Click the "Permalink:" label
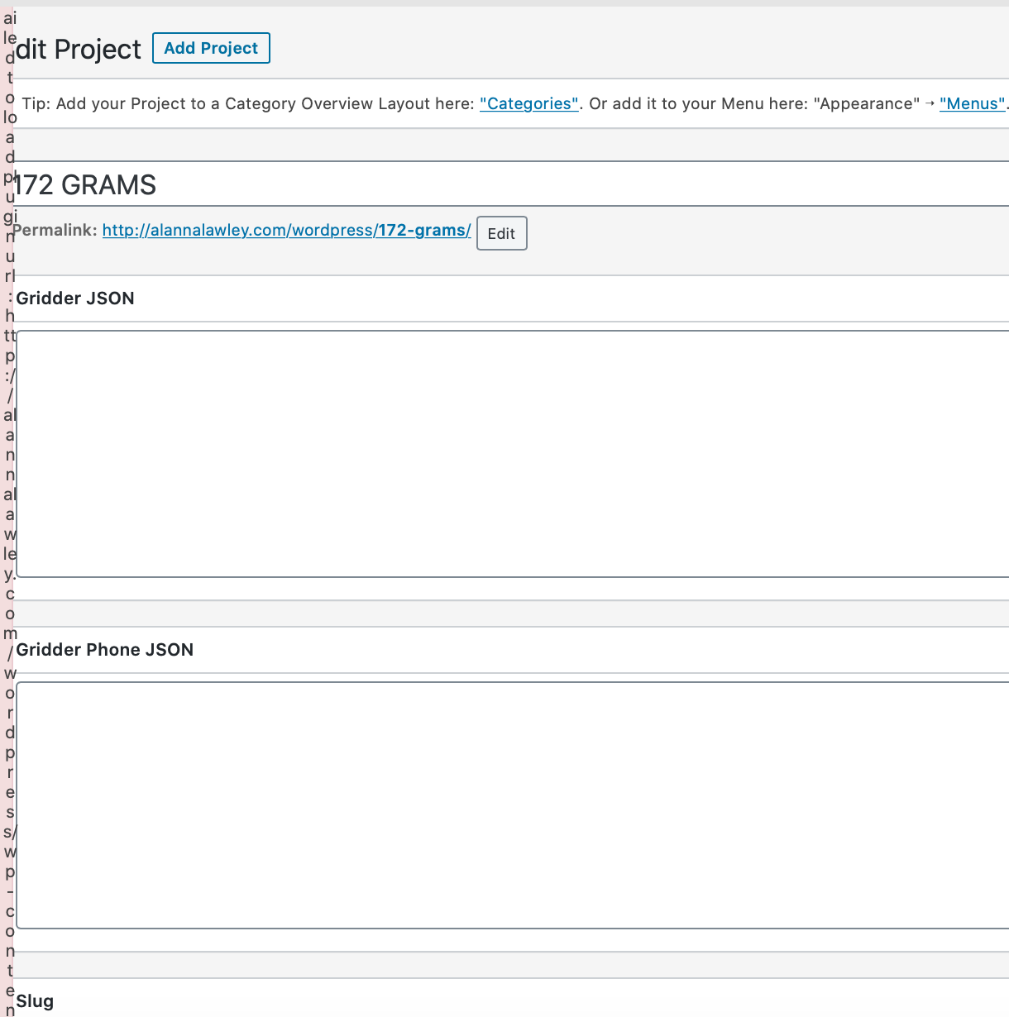 click(55, 231)
